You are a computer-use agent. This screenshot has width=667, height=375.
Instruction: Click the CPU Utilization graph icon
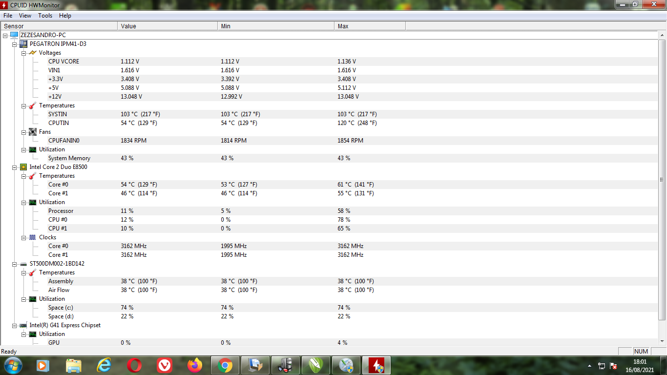tap(32, 202)
